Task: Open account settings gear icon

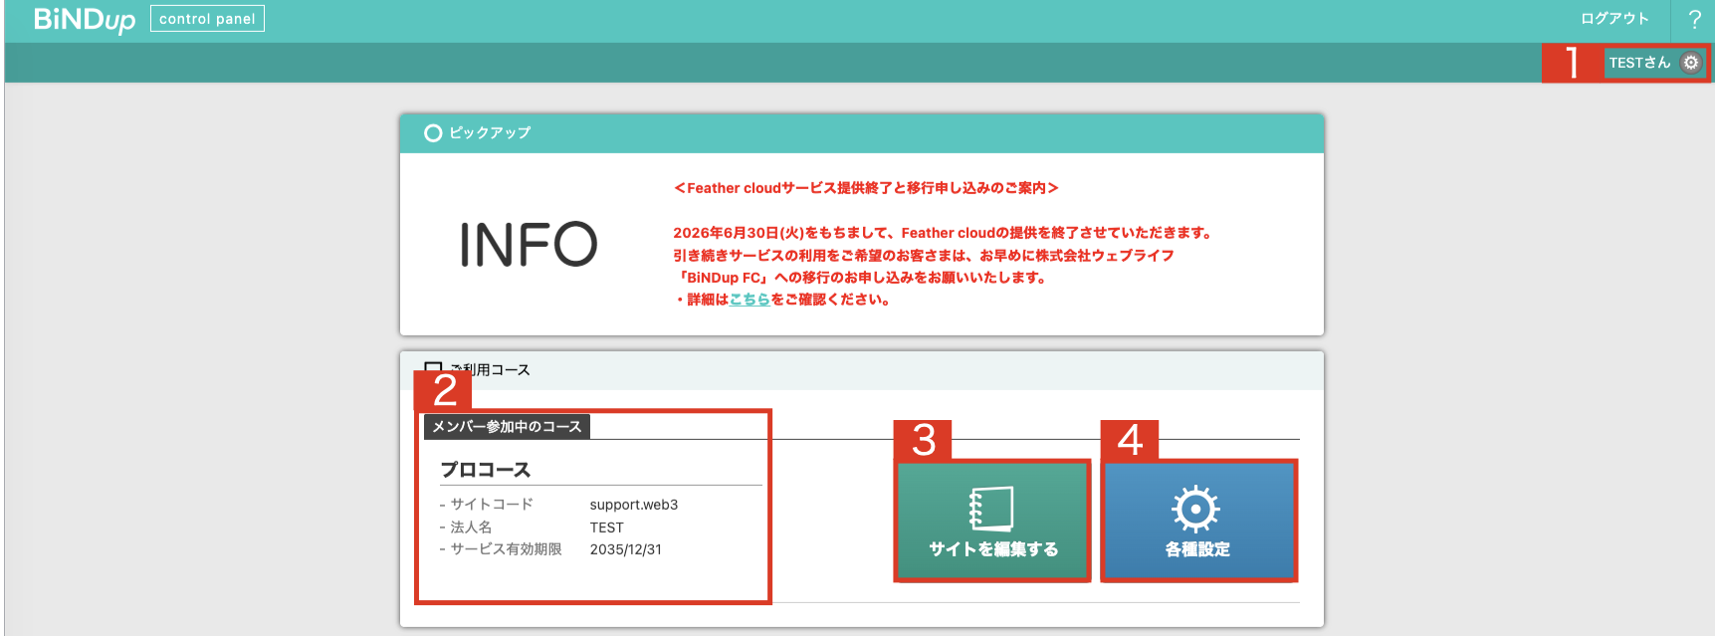Action: pyautogui.click(x=1690, y=63)
